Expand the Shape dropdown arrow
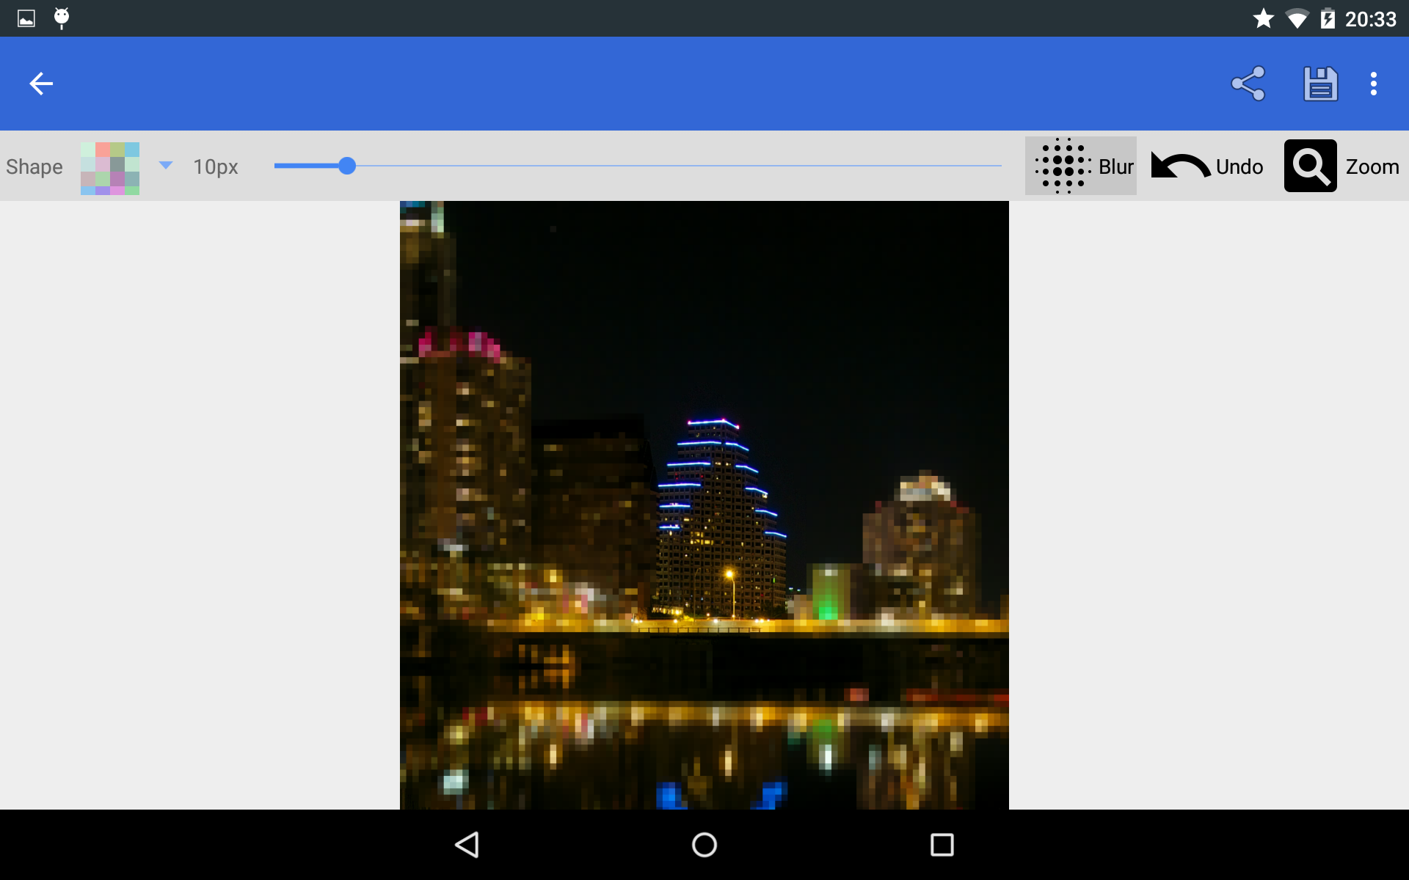Image resolution: width=1409 pixels, height=880 pixels. tap(166, 166)
